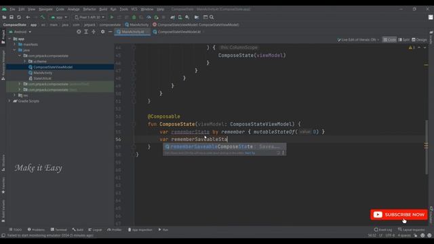
Task: Select StateUtils.kt in project tree
Action: pos(42,79)
